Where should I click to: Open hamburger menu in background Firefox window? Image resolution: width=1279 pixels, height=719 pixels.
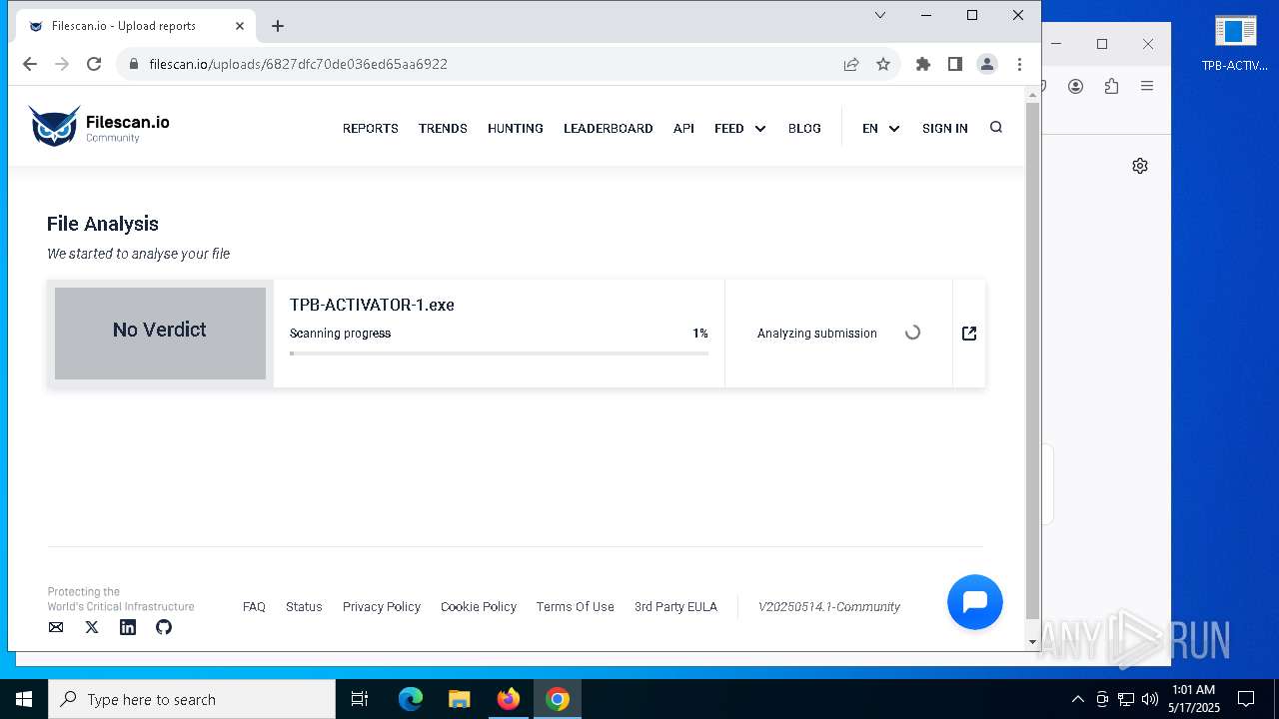1147,86
